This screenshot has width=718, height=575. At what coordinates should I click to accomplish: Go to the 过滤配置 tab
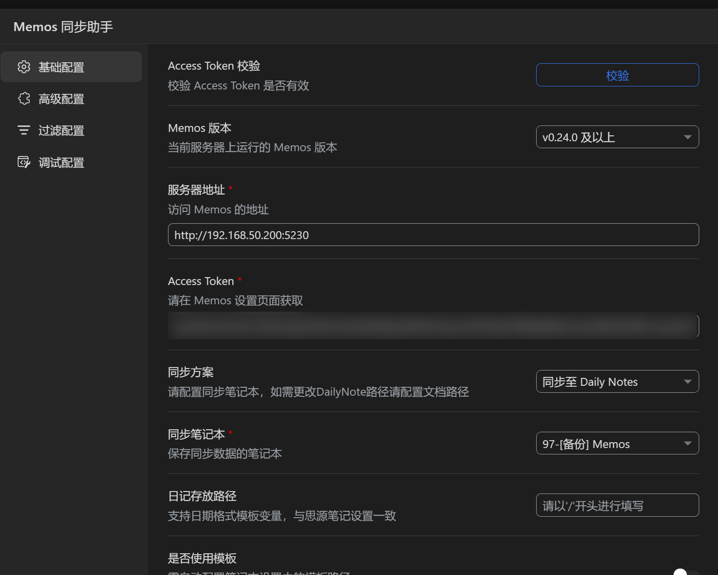pos(71,130)
